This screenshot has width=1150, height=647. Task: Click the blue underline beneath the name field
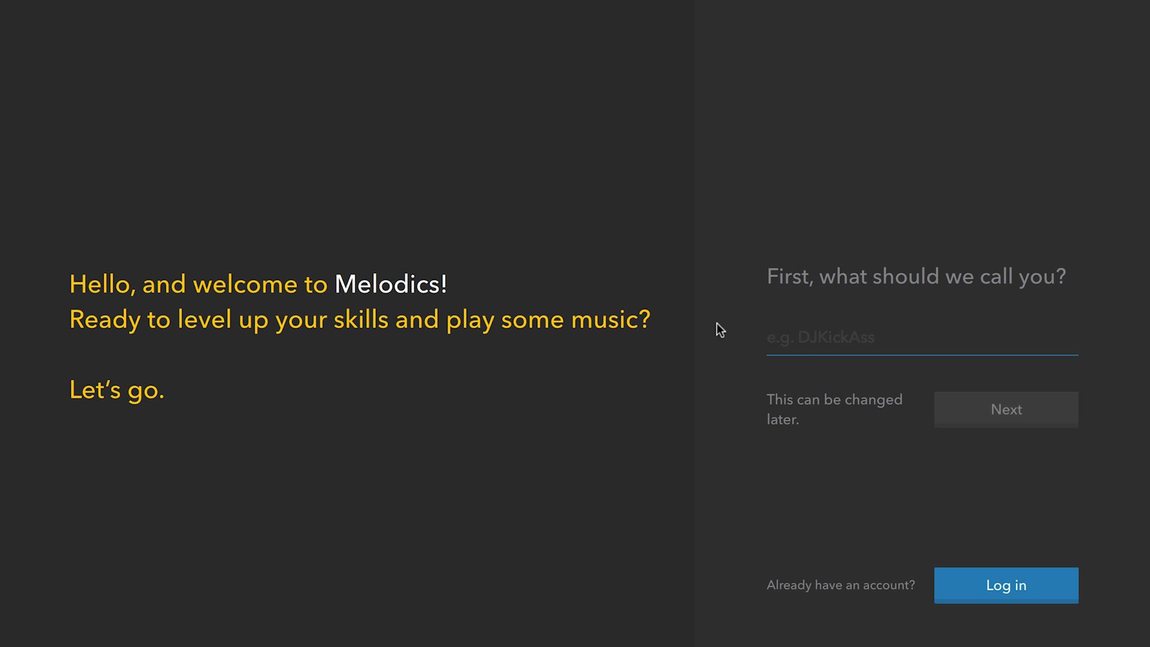[x=922, y=355]
